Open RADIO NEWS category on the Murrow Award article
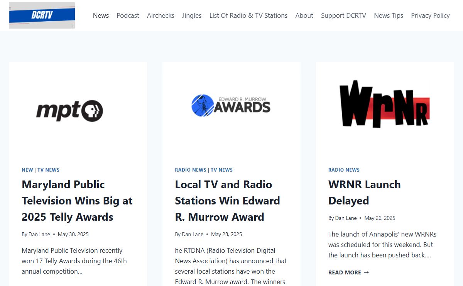 click(191, 170)
